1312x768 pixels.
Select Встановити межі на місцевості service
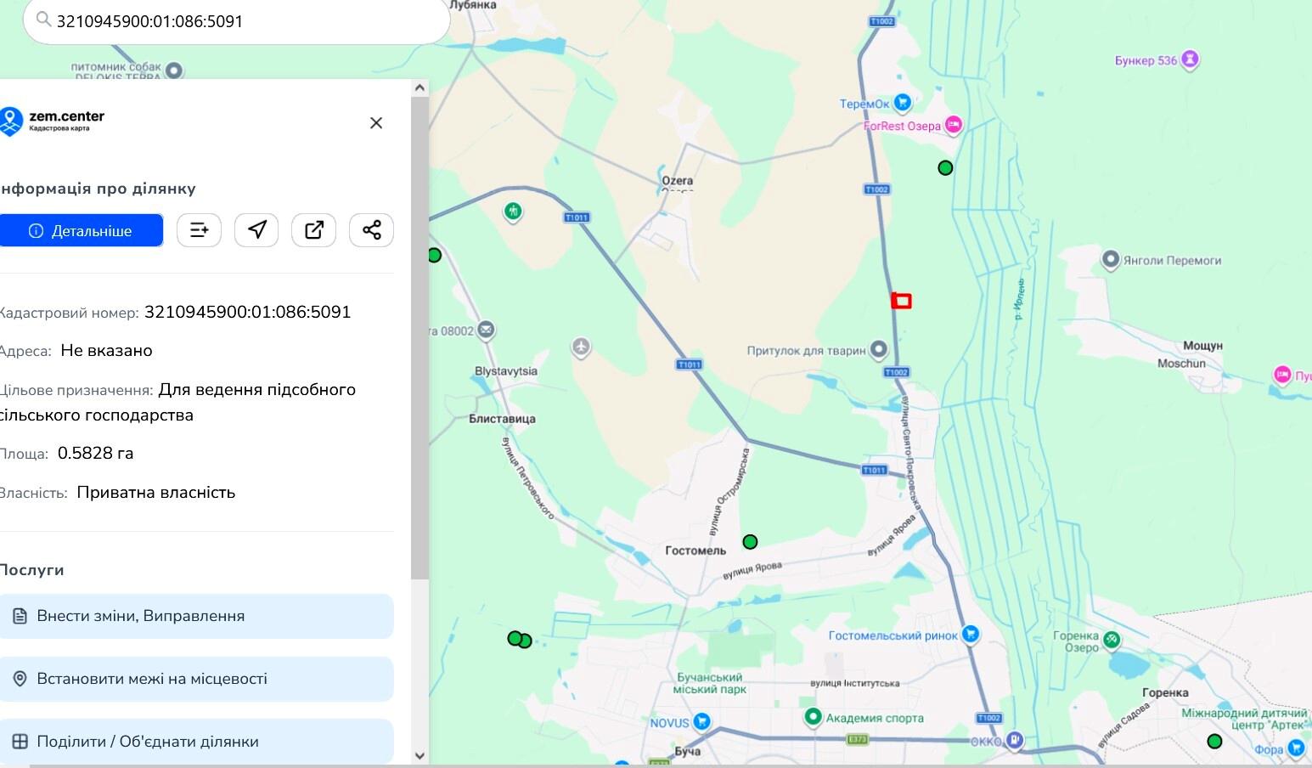[x=196, y=679]
